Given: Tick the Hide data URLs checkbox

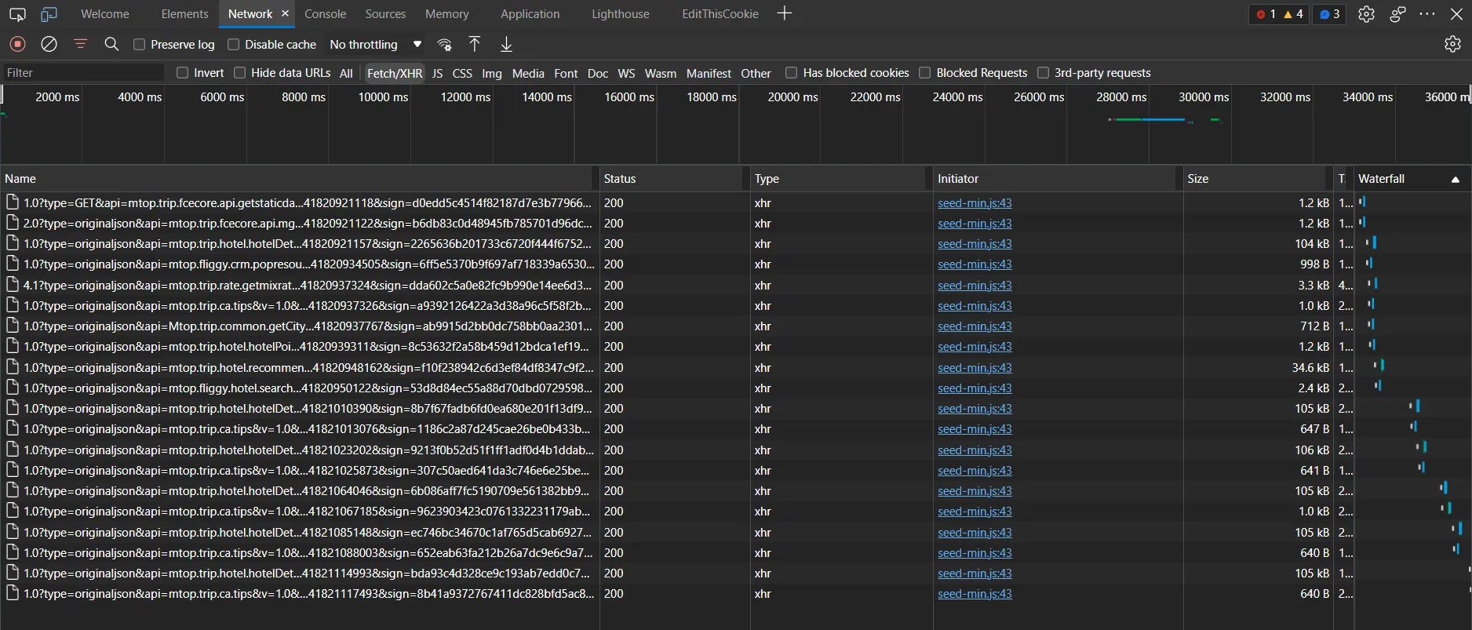Looking at the screenshot, I should tap(240, 73).
